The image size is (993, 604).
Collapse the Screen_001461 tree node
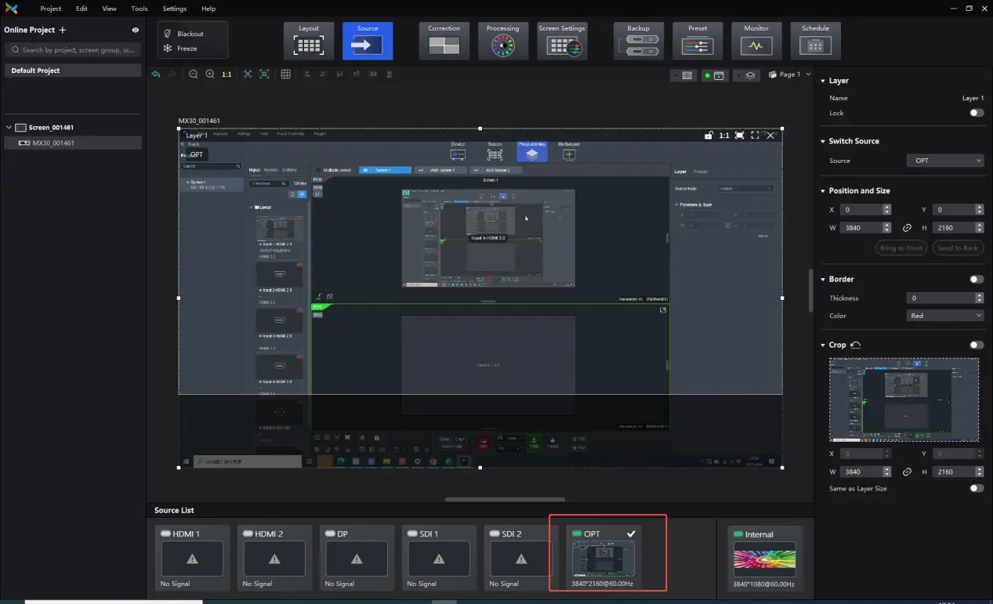(x=9, y=128)
